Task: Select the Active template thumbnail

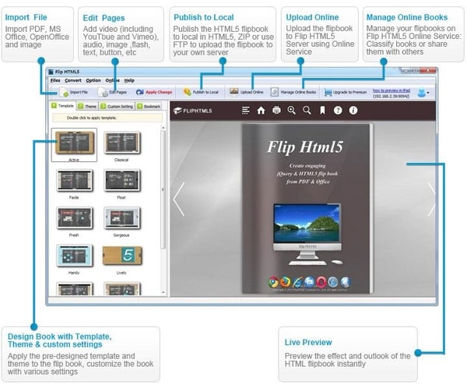Action: click(x=74, y=145)
